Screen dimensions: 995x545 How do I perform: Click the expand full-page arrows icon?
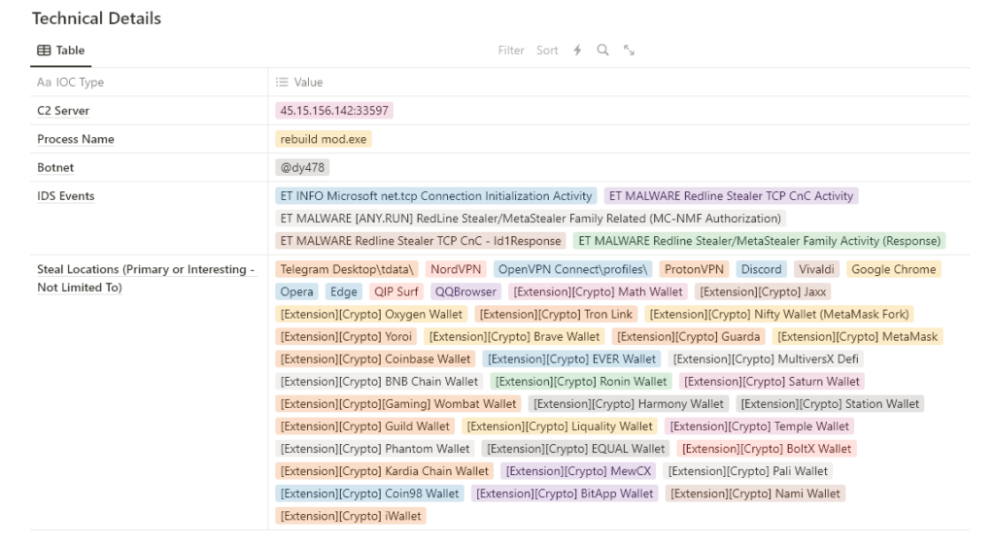[x=629, y=51]
